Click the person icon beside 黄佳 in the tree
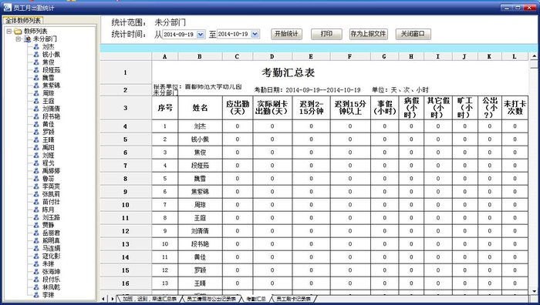540x305 pixels. pyautogui.click(x=36, y=124)
